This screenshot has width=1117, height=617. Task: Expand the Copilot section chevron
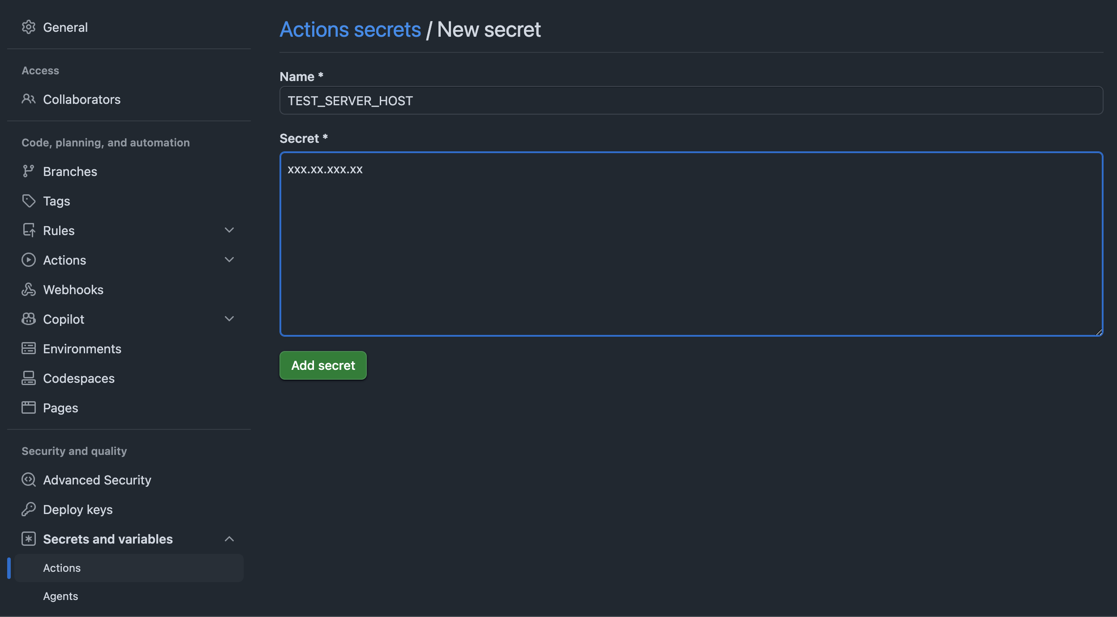[x=229, y=319]
